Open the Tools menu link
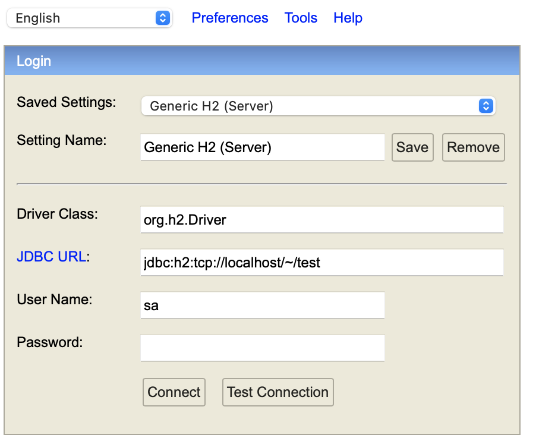The height and width of the screenshot is (435, 536). [x=301, y=18]
